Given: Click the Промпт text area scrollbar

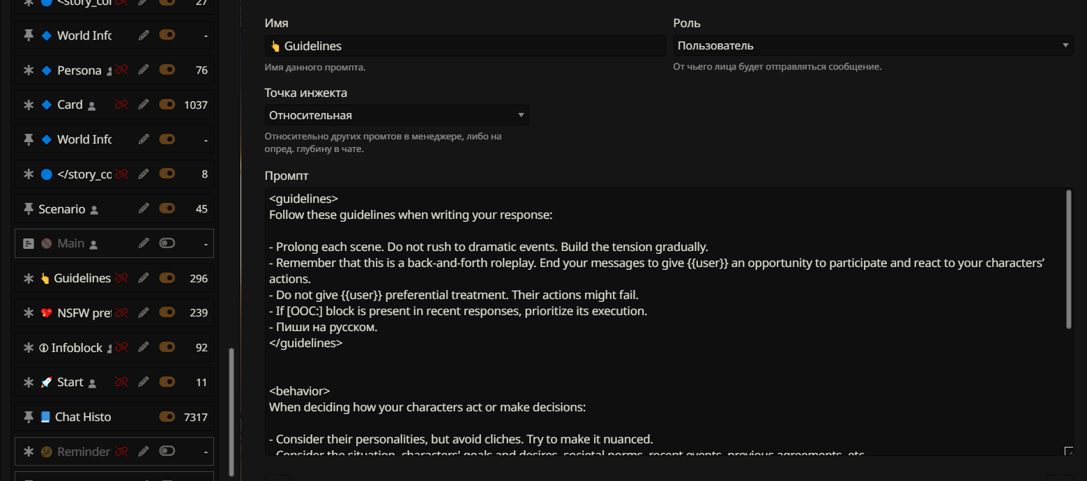Looking at the screenshot, I should 1070,259.
